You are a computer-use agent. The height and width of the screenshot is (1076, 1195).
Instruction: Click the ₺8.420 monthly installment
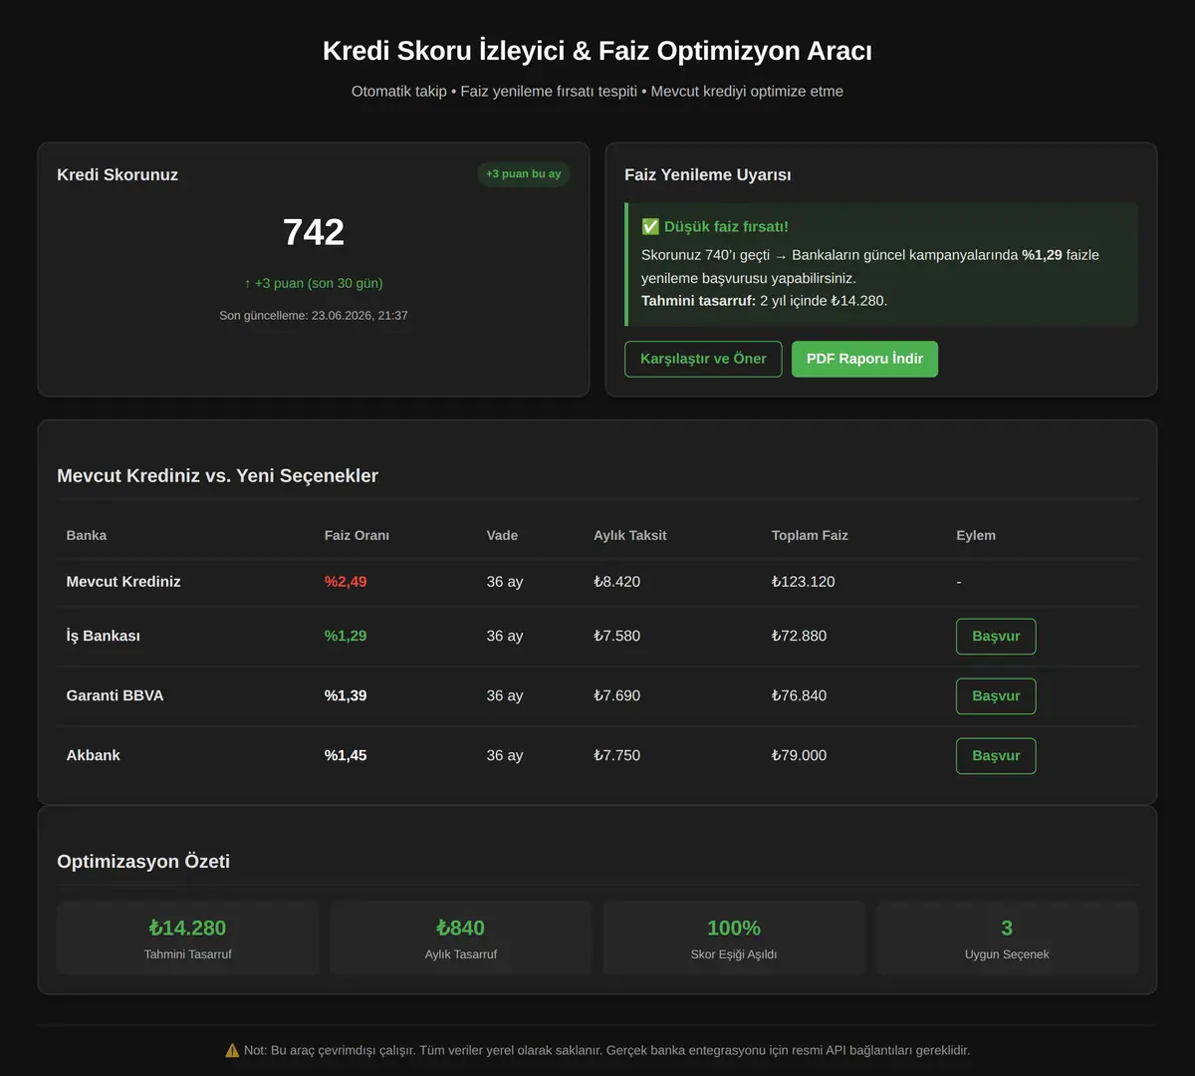click(x=617, y=582)
